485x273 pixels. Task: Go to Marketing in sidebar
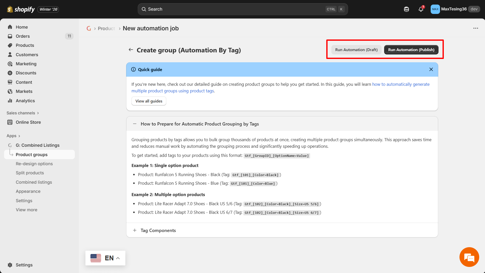pos(26,64)
